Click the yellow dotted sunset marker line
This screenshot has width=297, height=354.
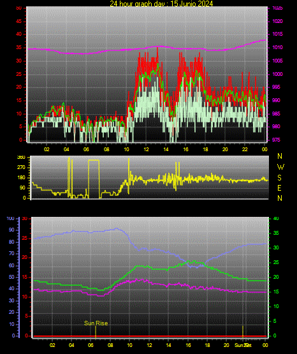point(243,332)
